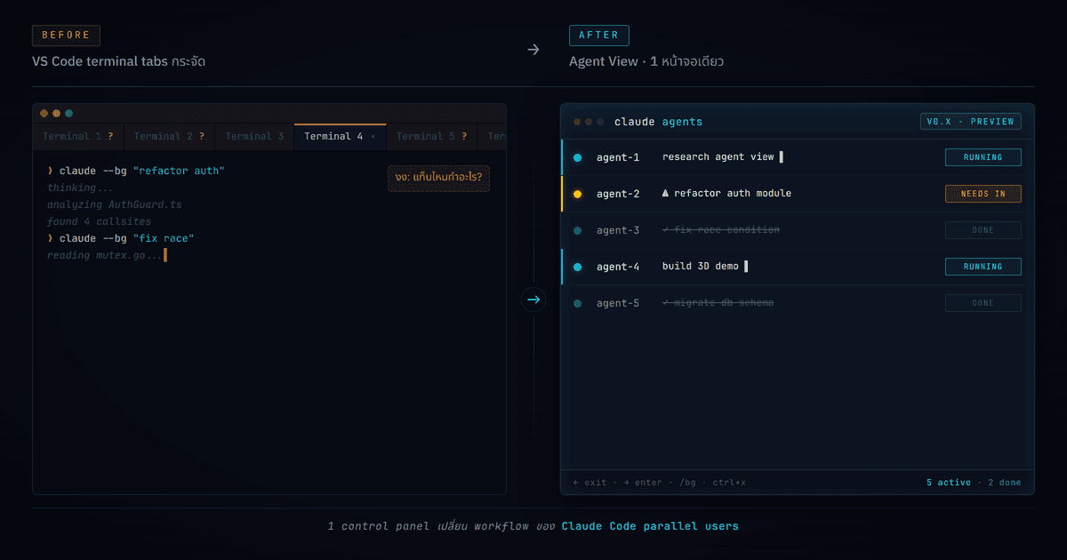Click 'thinking...' output line
1067x560 pixels.
(x=80, y=188)
